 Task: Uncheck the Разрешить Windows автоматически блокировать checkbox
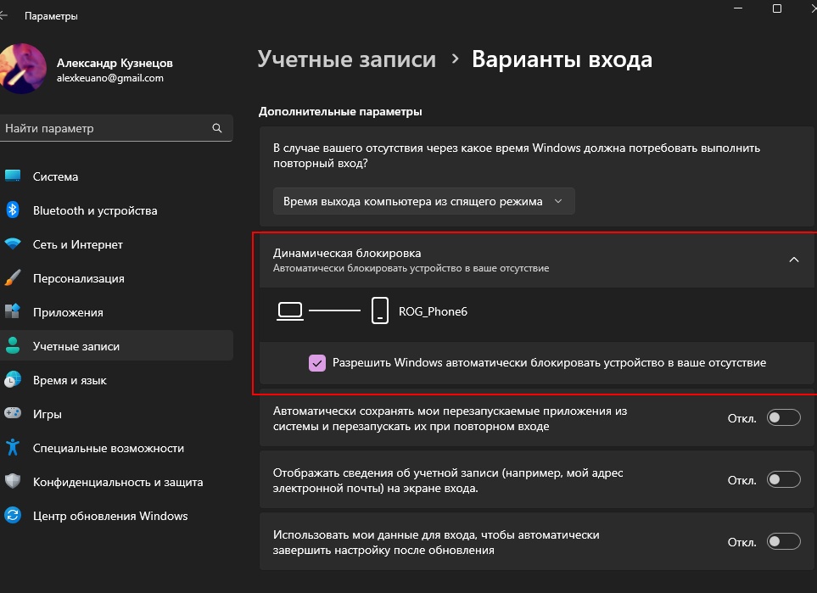[316, 363]
